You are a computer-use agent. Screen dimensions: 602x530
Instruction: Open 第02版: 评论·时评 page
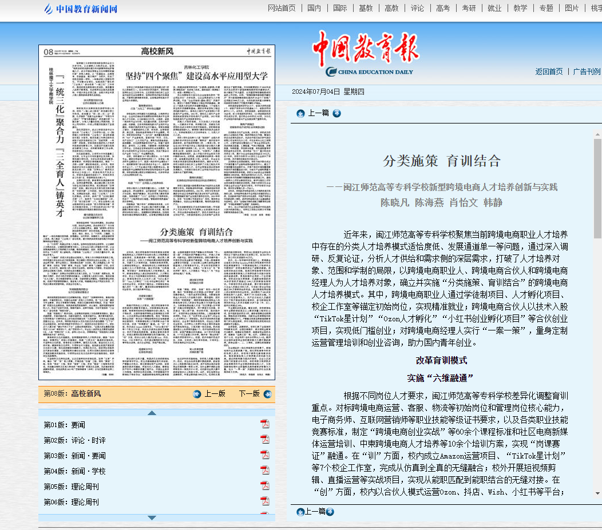[74, 440]
